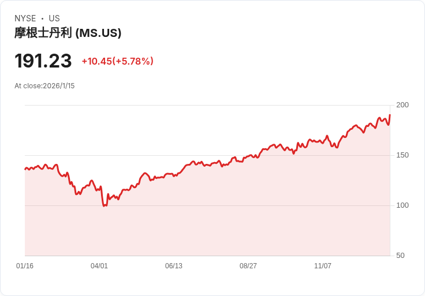Click the At close:2026/1/15 timestamp
This screenshot has height=296, width=425.
point(44,86)
